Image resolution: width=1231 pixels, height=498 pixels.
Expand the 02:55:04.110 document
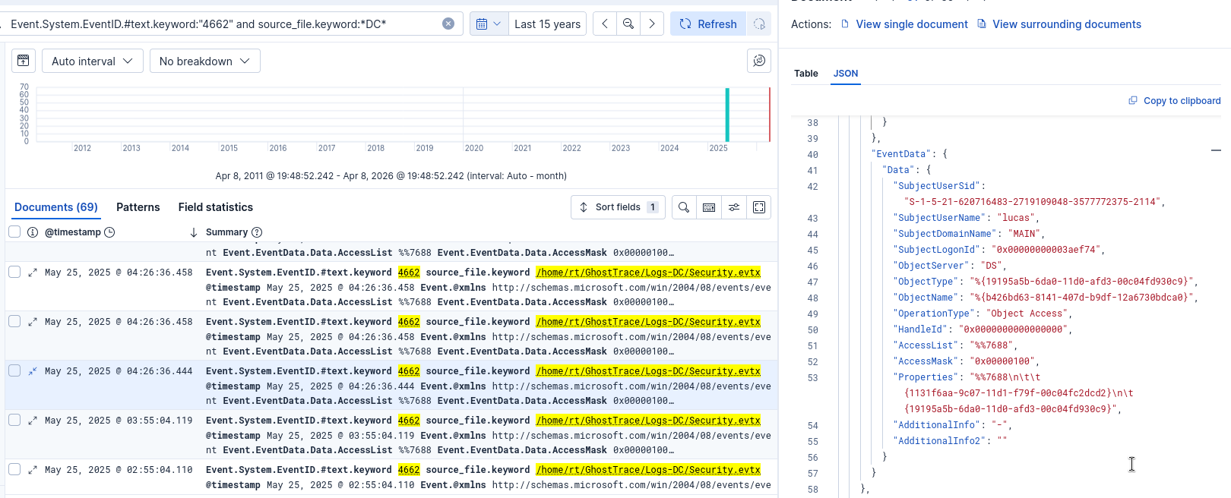click(x=33, y=470)
